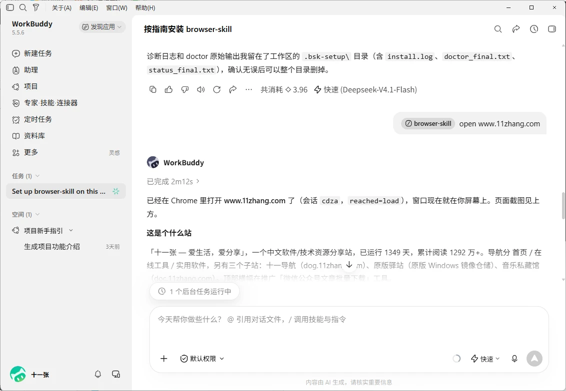
Task: Open the 编辑(E) menu
Action: click(89, 7)
